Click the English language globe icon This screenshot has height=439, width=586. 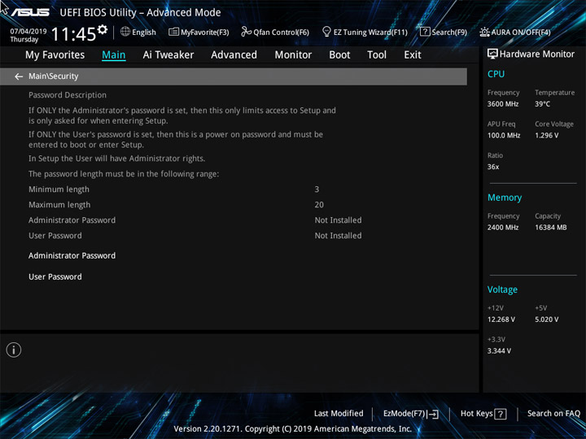pyautogui.click(x=125, y=33)
